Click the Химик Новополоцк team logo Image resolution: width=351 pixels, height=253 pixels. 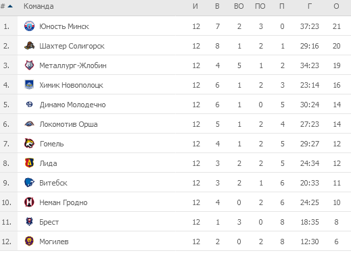click(x=29, y=85)
